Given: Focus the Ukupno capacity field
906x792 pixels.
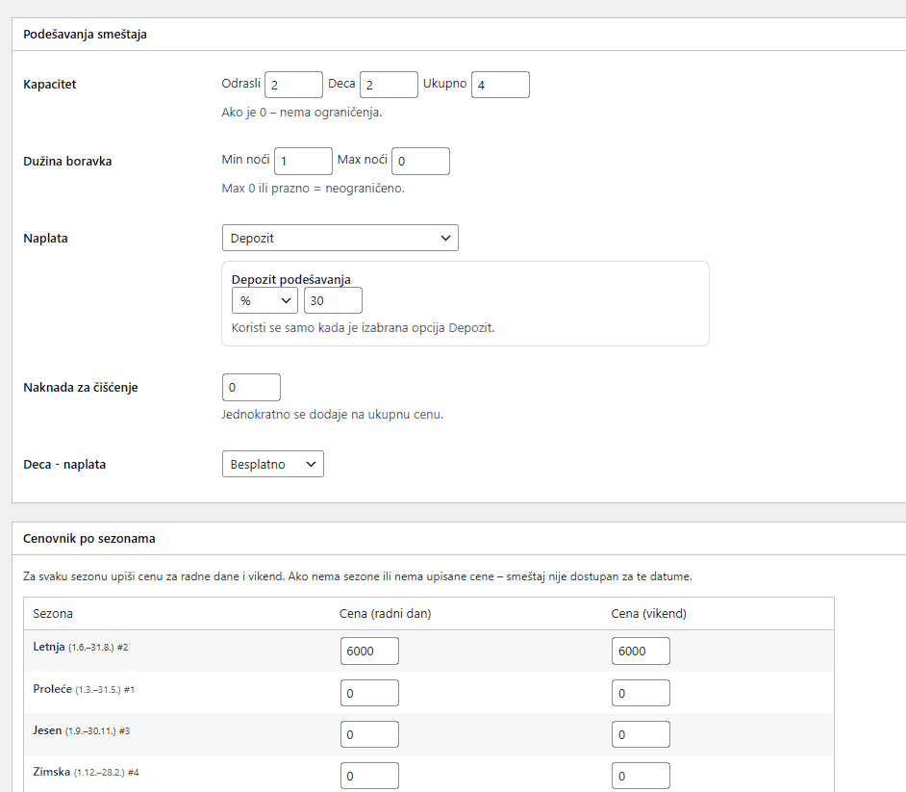Looking at the screenshot, I should coord(500,85).
